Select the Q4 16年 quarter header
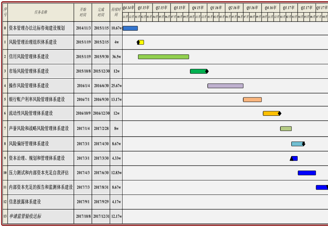The height and width of the screenshot is (227, 328). coord(270,8)
